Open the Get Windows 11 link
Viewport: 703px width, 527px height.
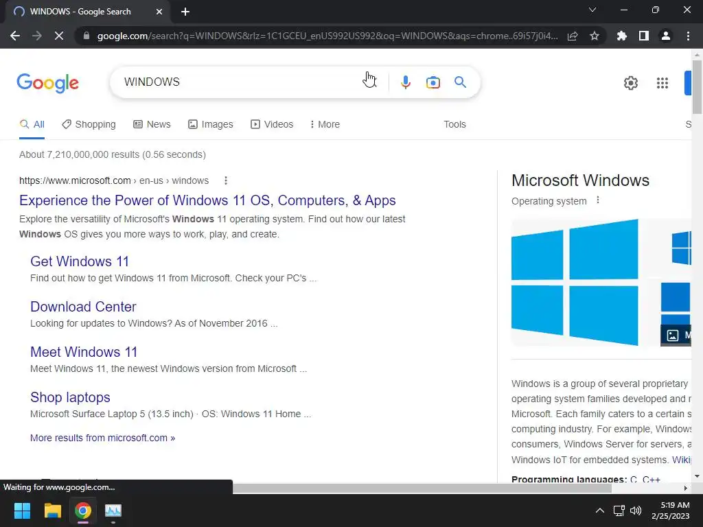click(x=80, y=261)
